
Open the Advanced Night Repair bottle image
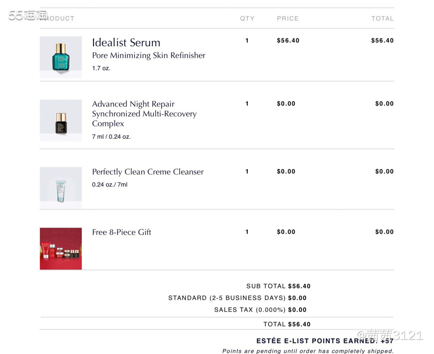pos(61,120)
